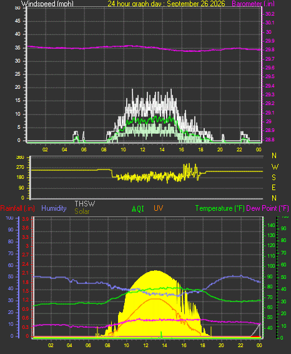Image resolution: width=291 pixels, height=354 pixels.
Task: Click the THSW legend label
Action: click(x=85, y=204)
